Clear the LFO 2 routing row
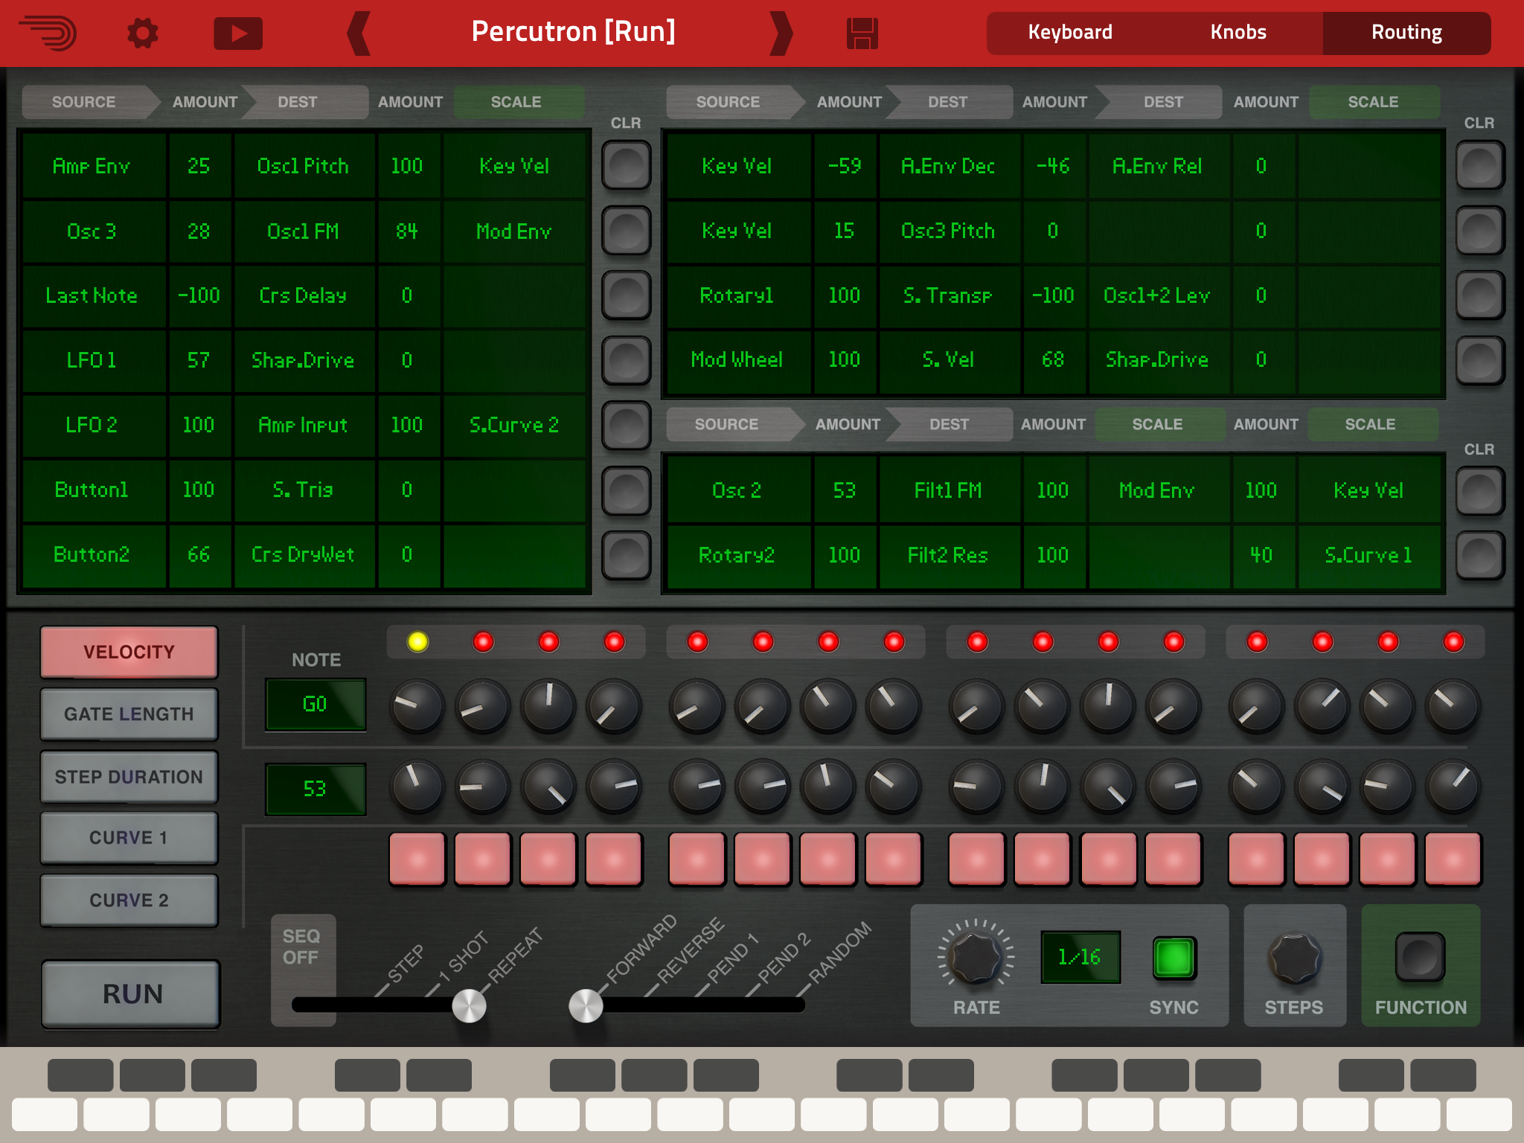The image size is (1524, 1143). pos(627,425)
